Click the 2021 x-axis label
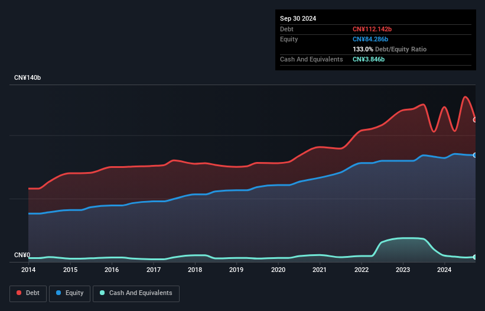Image resolution: width=485 pixels, height=311 pixels. 320,270
